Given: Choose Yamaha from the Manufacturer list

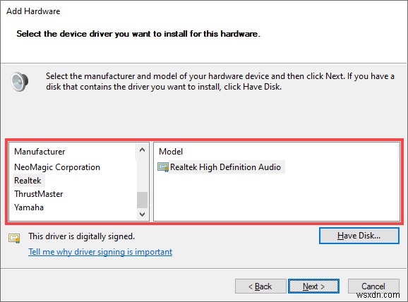Looking at the screenshot, I should click(29, 207).
